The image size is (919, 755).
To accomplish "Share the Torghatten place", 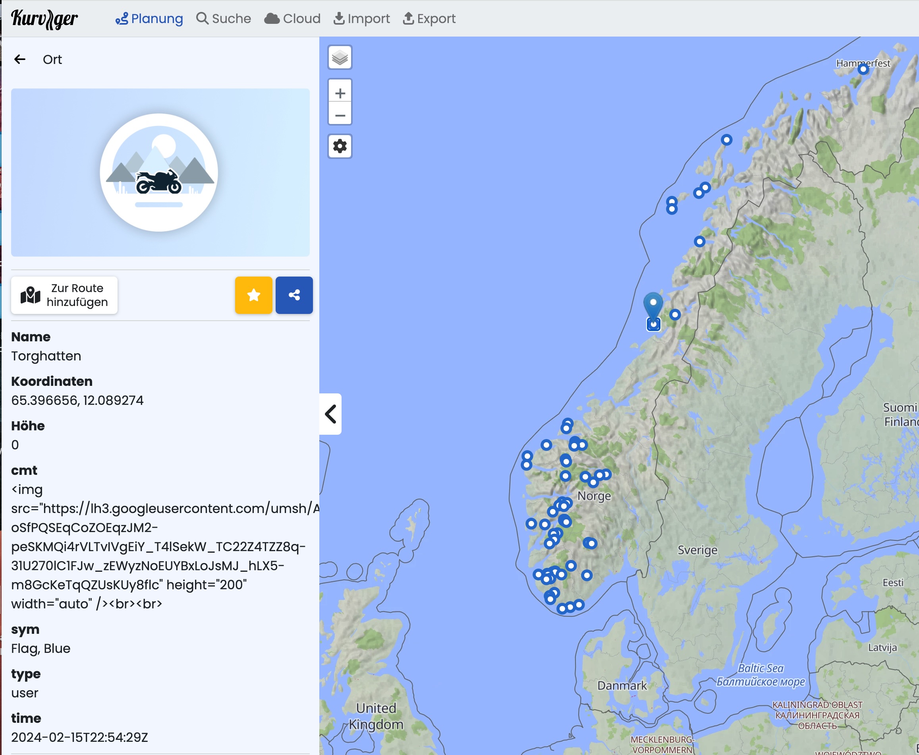I will 294,295.
